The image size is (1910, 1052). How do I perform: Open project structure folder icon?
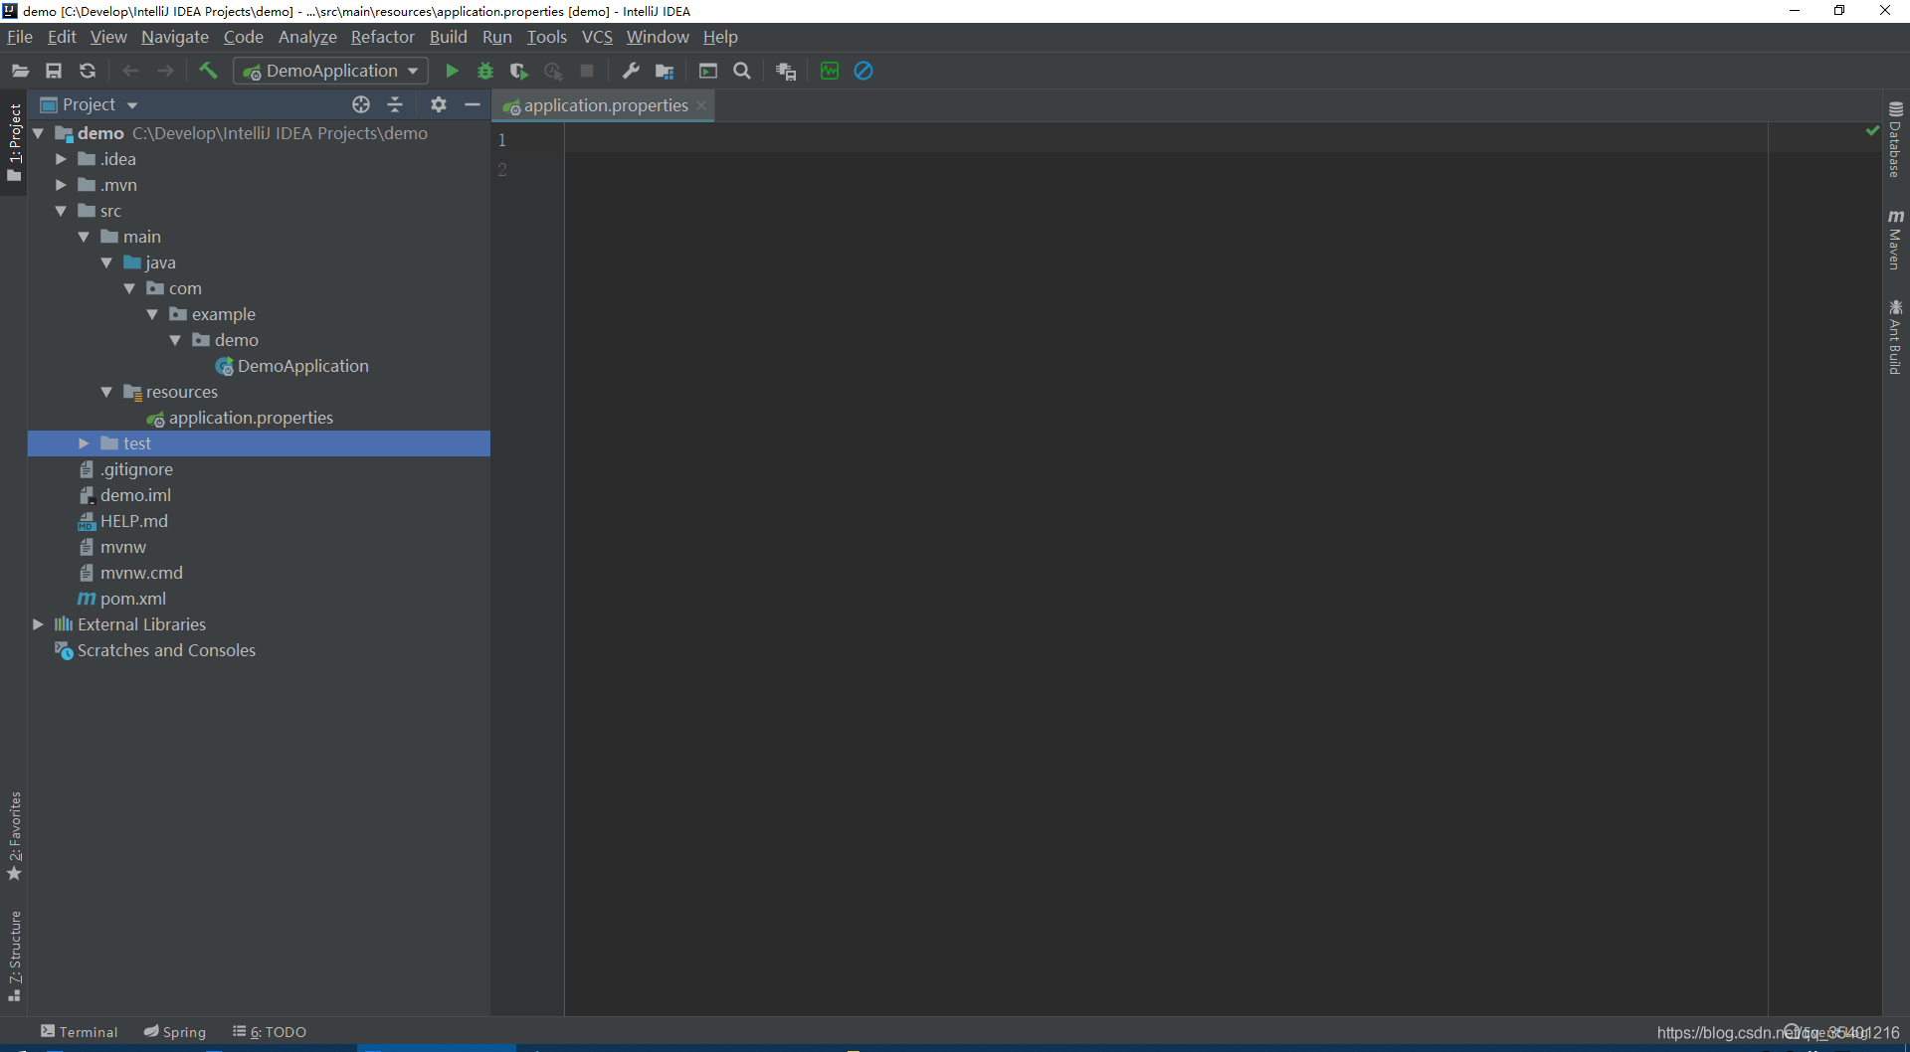(665, 71)
